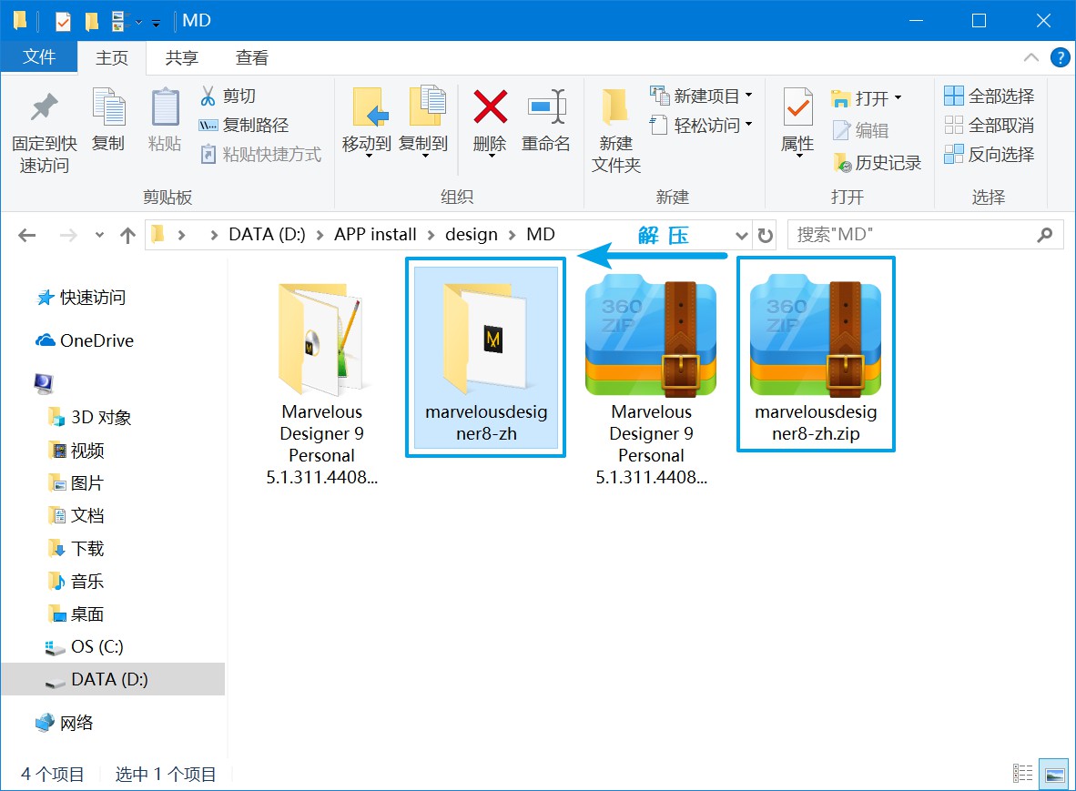Select Quick Access (快速访问) in sidebar

(x=81, y=297)
